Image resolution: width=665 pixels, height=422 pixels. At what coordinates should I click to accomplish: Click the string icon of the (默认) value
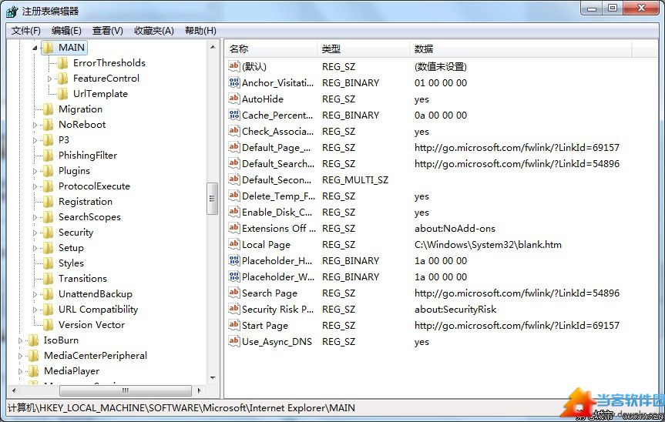pyautogui.click(x=234, y=66)
